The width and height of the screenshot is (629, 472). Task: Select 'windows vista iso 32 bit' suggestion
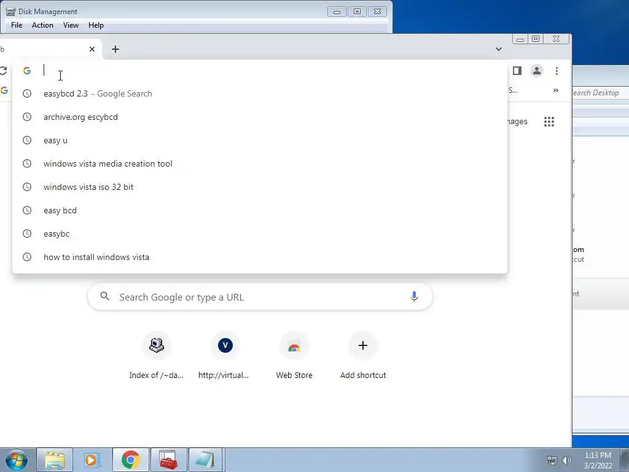[x=260, y=187]
